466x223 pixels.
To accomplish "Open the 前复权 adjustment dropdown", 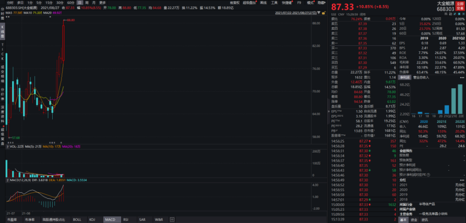I will 234,3.
